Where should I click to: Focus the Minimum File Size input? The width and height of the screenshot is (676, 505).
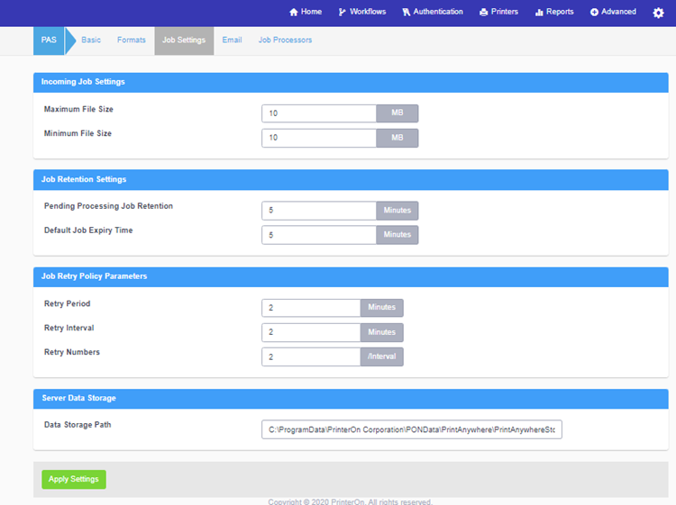[319, 138]
